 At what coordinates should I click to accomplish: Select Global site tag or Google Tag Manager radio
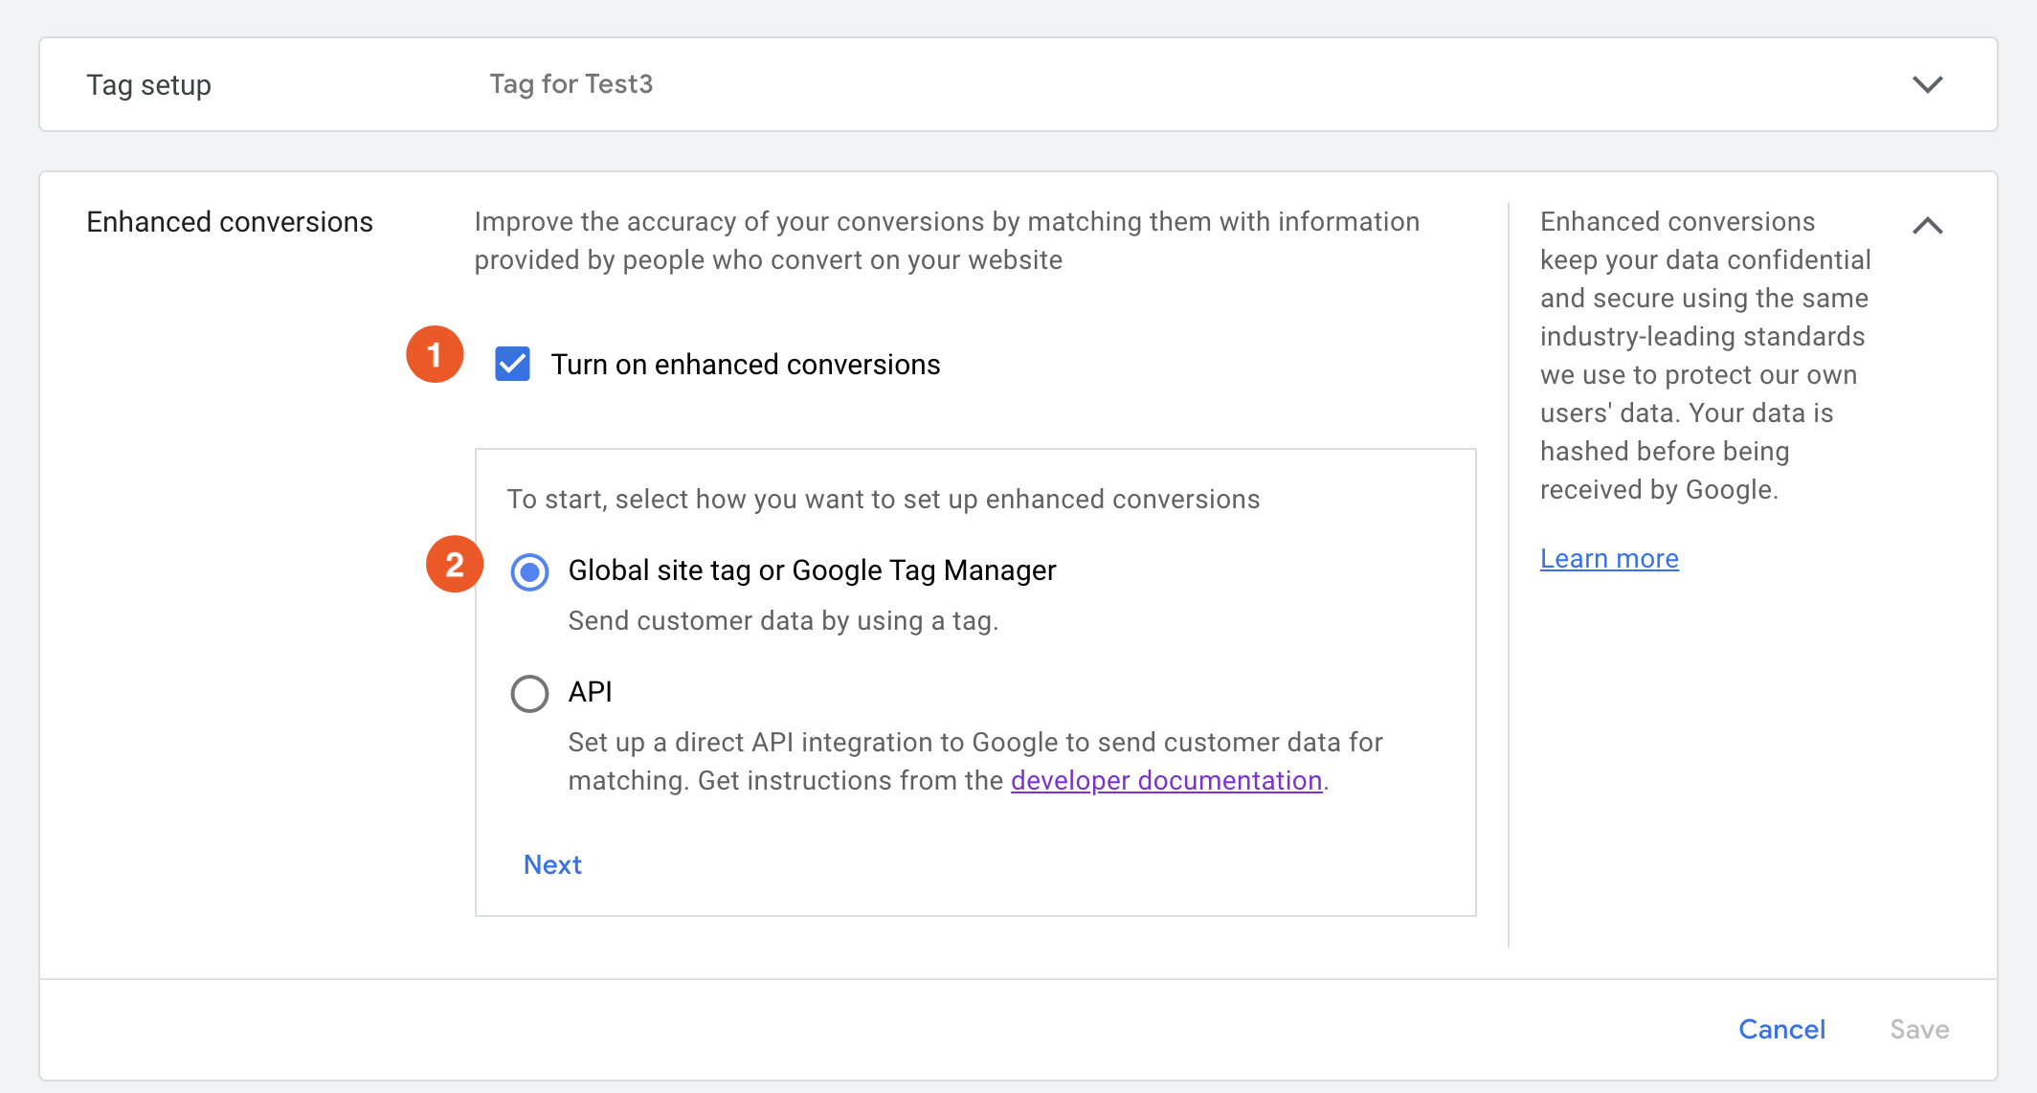pos(529,571)
